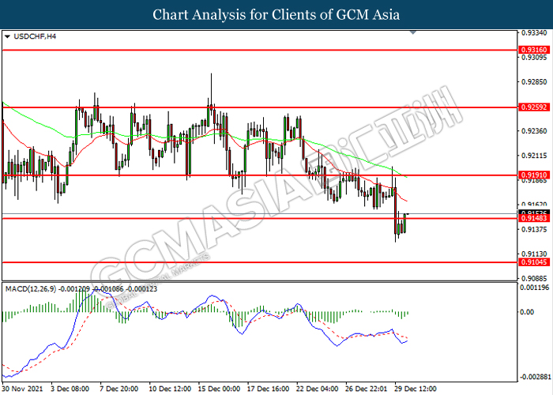
Task: Click the 10 Dec 12:00 time label
Action: (x=170, y=389)
